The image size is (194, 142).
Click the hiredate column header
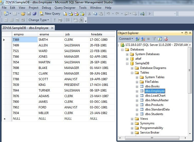(102, 34)
